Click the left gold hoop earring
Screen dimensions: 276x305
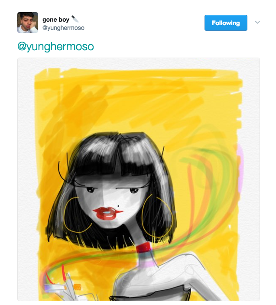pyautogui.click(x=77, y=215)
